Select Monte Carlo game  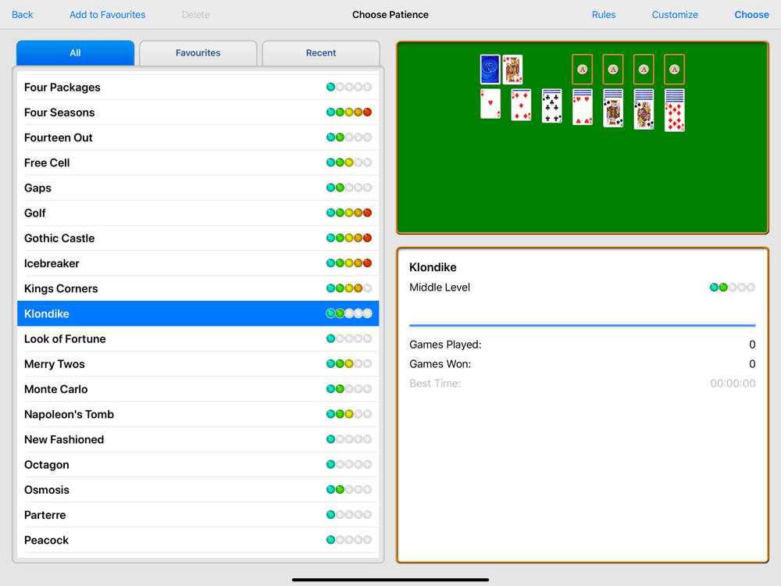click(198, 389)
